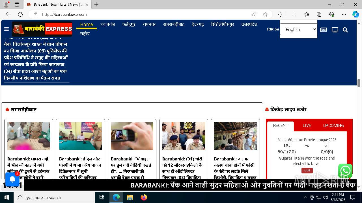Switch to the UPCOMING cricket tab
This screenshot has height=203, width=362.
coord(333,126)
